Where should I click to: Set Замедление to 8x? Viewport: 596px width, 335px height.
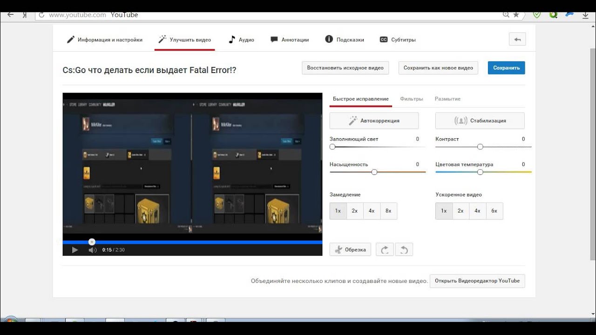(x=388, y=211)
